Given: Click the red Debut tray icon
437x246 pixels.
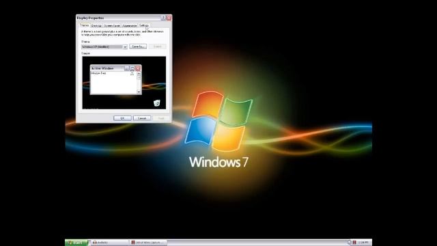Looking at the screenshot, I should click(354, 243).
